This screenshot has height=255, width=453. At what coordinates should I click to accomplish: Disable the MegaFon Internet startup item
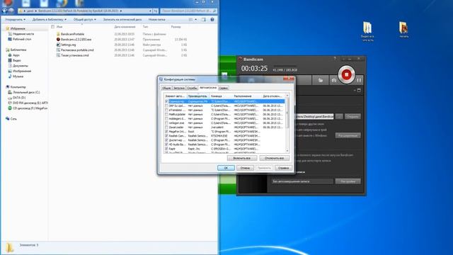point(166,132)
